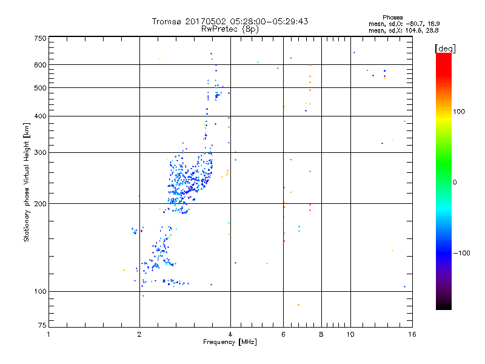Click the y-axis tick label '500'
The width and height of the screenshot is (485, 364).
point(41,88)
